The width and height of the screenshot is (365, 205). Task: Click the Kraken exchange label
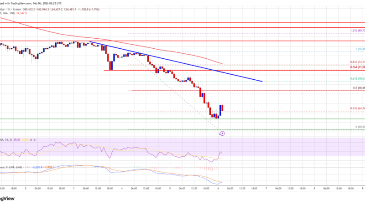[x=17, y=10]
